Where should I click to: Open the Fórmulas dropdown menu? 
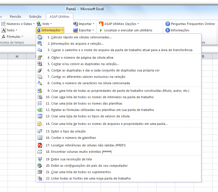(12, 37)
